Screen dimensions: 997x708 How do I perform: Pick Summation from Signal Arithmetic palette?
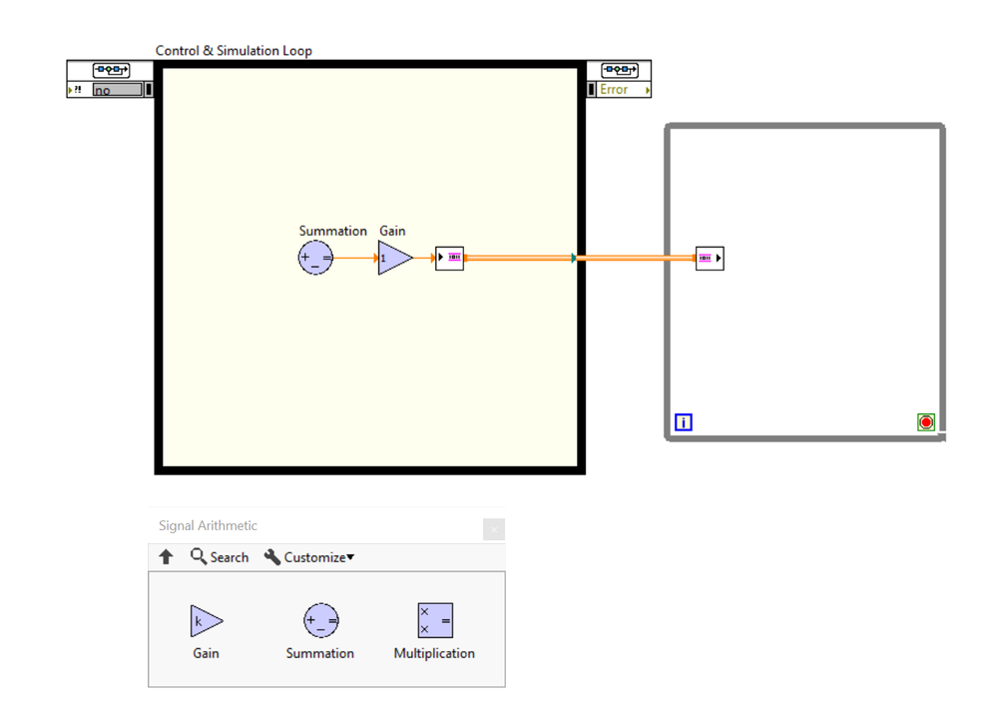(x=320, y=620)
